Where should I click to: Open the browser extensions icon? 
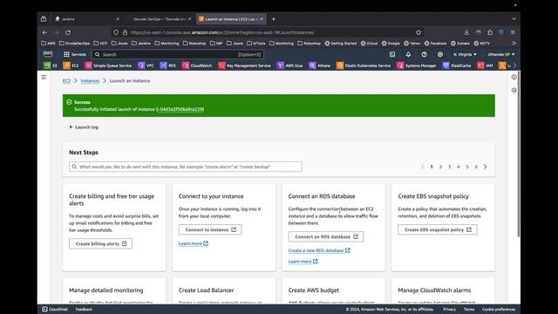490,32
